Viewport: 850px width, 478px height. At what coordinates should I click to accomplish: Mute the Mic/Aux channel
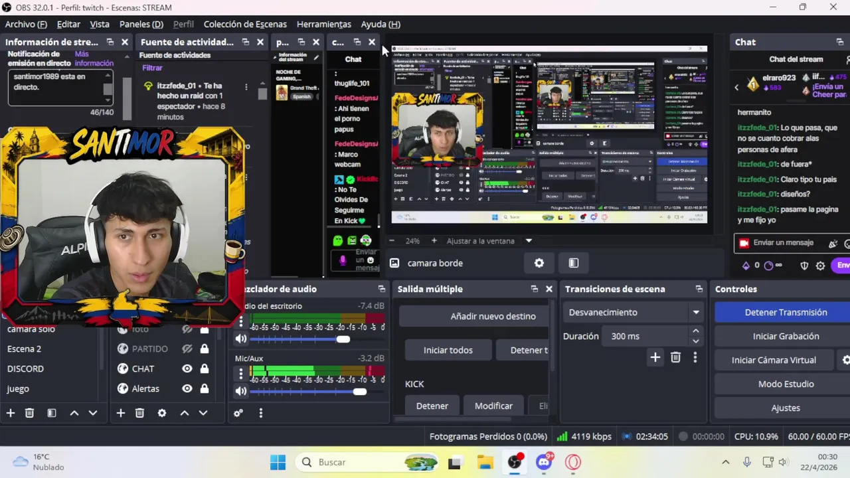click(241, 391)
